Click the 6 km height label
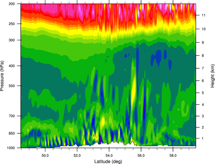The height and width of the screenshot is (164, 215). pos(203,81)
